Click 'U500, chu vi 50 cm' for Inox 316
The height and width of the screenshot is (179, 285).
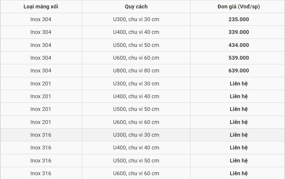click(x=136, y=161)
